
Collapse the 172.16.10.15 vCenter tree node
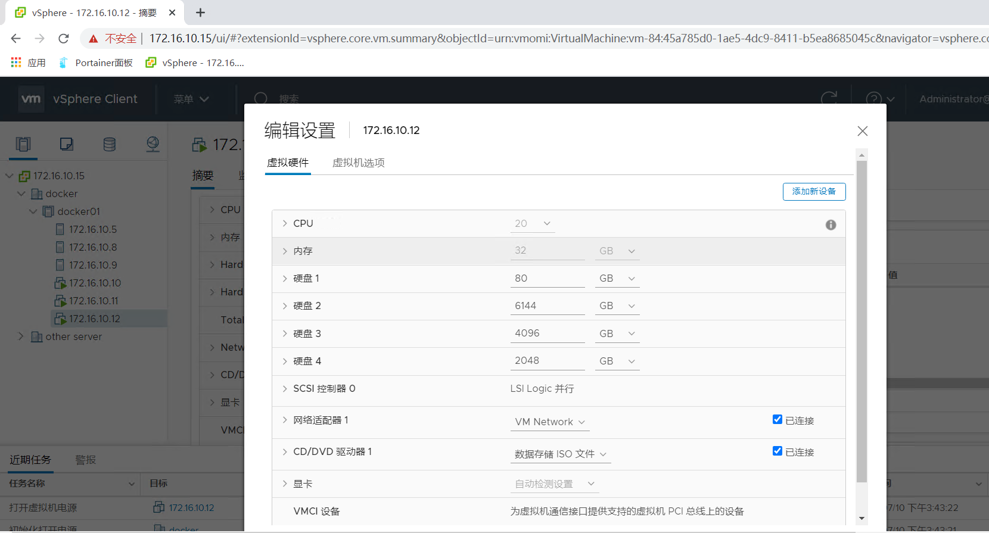click(9, 176)
